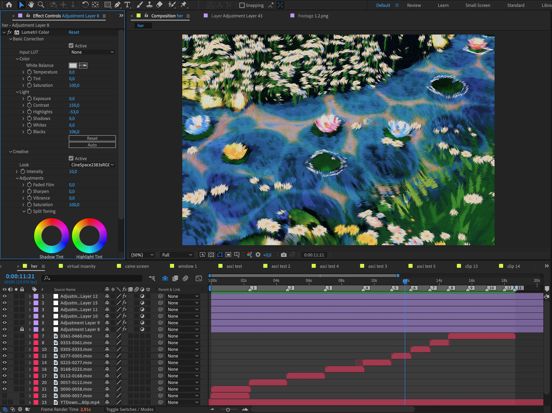Open the viewer resolution Full dropdown

(177, 255)
